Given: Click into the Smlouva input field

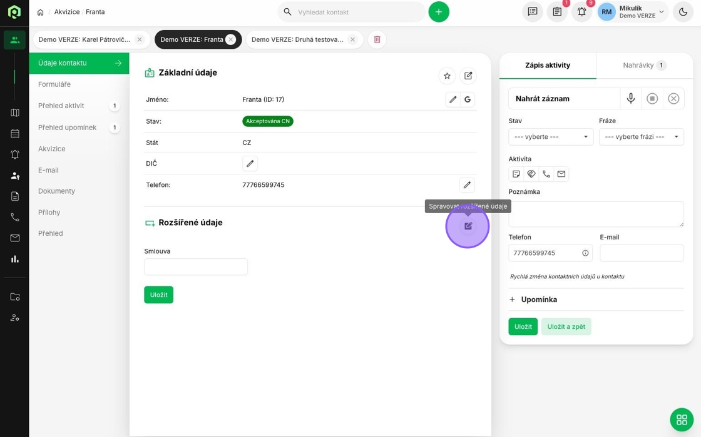Looking at the screenshot, I should pos(196,267).
